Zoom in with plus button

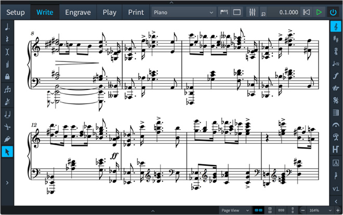(338, 210)
